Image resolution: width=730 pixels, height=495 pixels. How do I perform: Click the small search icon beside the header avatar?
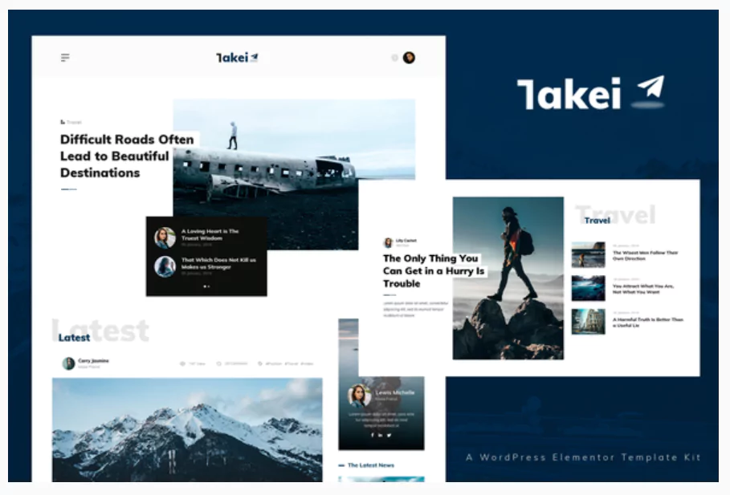pyautogui.click(x=394, y=58)
